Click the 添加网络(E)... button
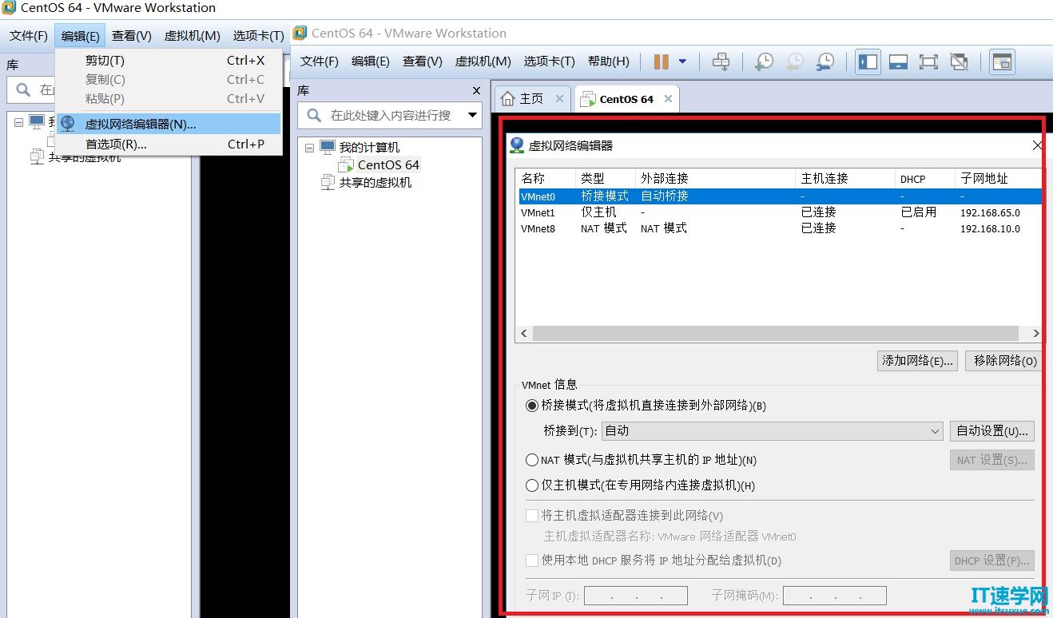1053x618 pixels. click(x=917, y=361)
